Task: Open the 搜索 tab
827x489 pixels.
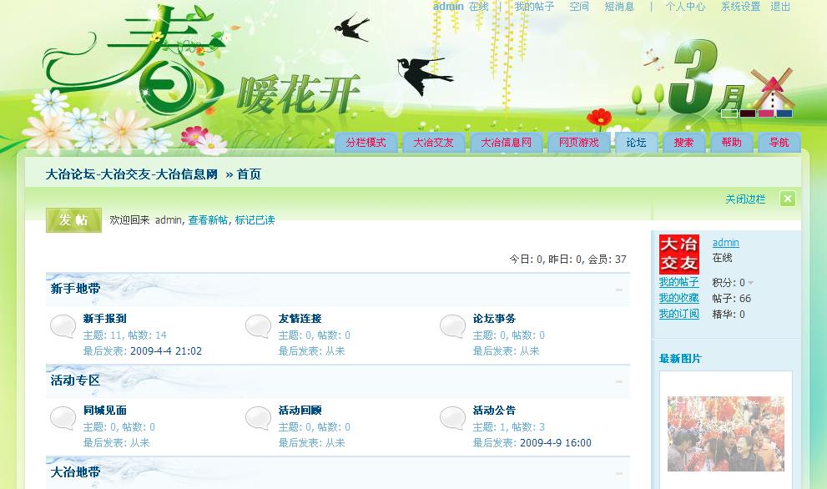Action: coord(684,143)
